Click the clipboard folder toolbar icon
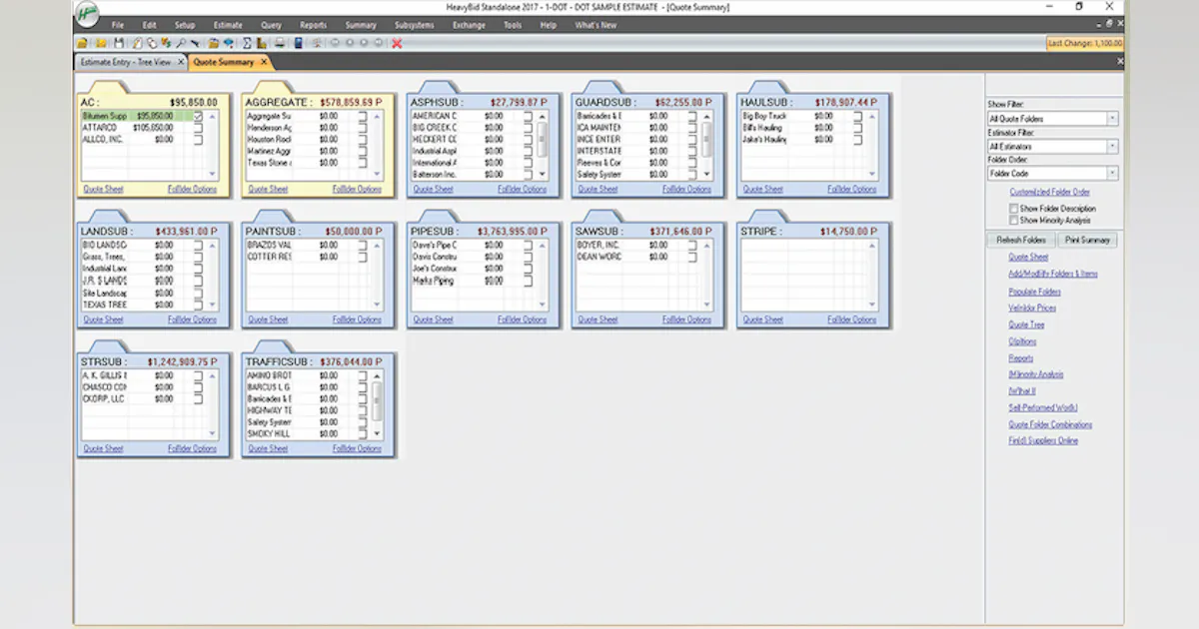Viewport: 1199px width, 629px height. coord(213,43)
